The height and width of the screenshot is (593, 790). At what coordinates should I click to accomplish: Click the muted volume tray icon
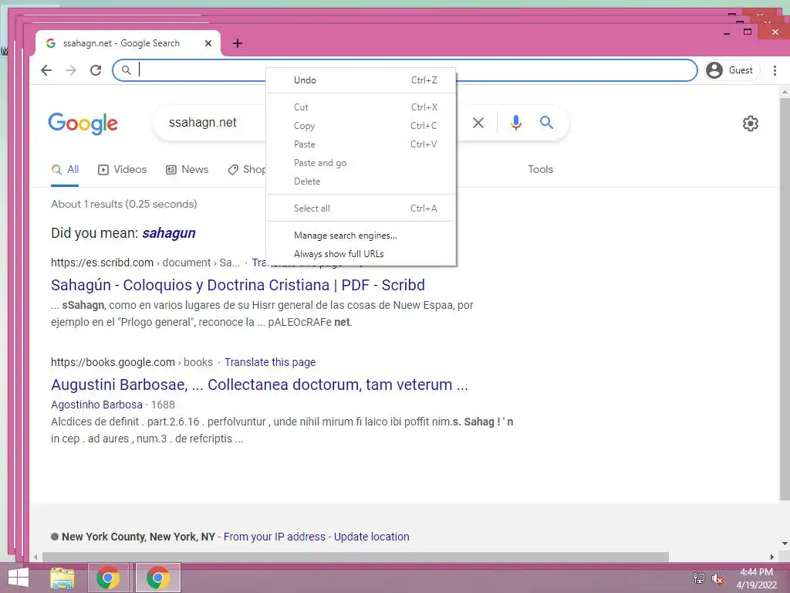pyautogui.click(x=717, y=578)
